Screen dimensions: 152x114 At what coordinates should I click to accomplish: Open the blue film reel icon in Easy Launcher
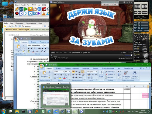pyautogui.click(x=39, y=9)
